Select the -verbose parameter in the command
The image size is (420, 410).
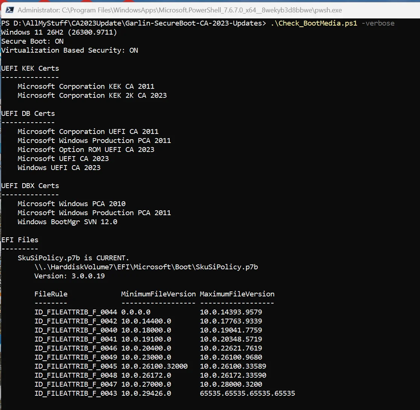(x=378, y=23)
